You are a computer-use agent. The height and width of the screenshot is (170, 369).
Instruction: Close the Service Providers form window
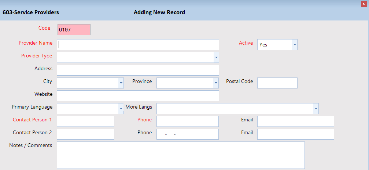[x=364, y=4]
